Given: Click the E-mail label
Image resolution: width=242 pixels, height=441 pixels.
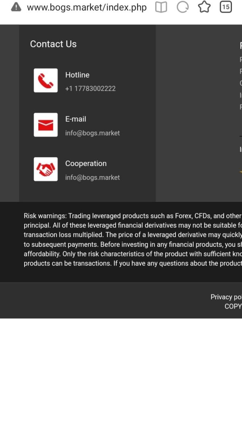Looking at the screenshot, I should (x=75, y=119).
